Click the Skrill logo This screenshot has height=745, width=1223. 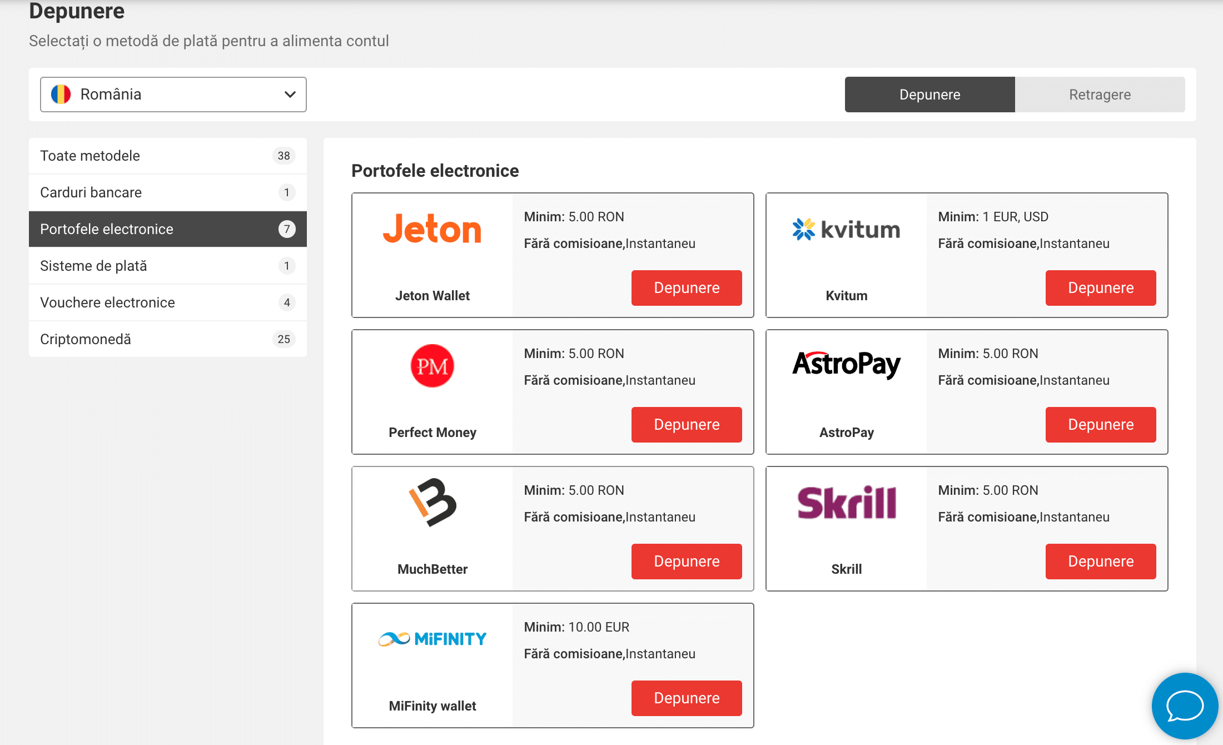[x=846, y=503]
